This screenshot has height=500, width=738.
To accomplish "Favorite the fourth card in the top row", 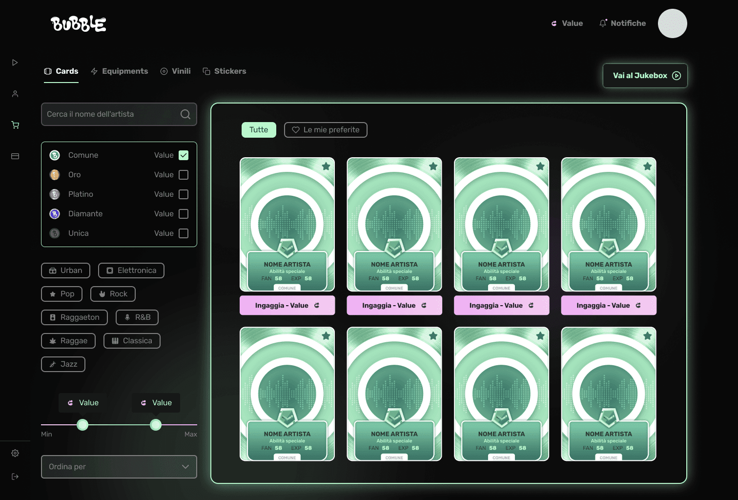I will [x=648, y=167].
